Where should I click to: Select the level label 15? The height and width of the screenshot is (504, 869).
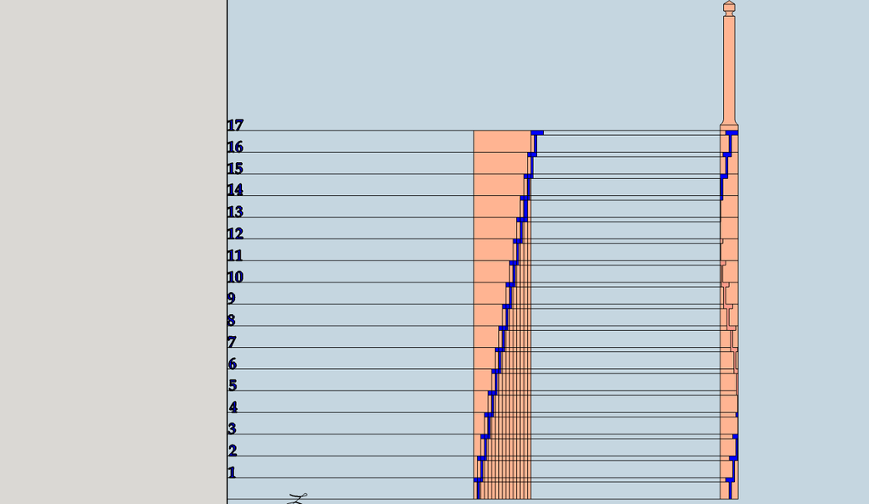click(x=235, y=168)
